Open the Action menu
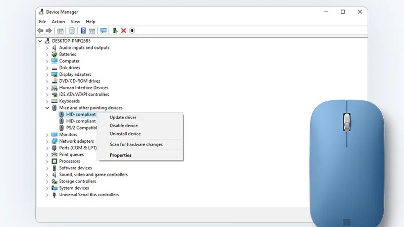 (x=58, y=22)
